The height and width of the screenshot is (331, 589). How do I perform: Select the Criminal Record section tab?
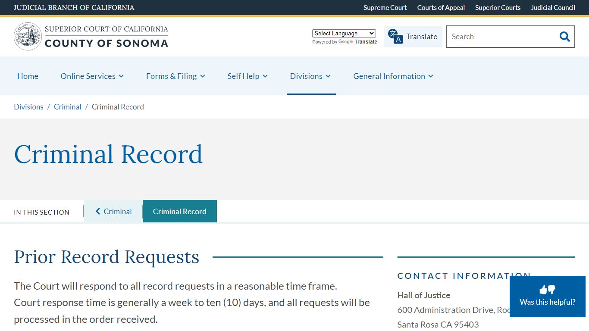click(x=180, y=211)
